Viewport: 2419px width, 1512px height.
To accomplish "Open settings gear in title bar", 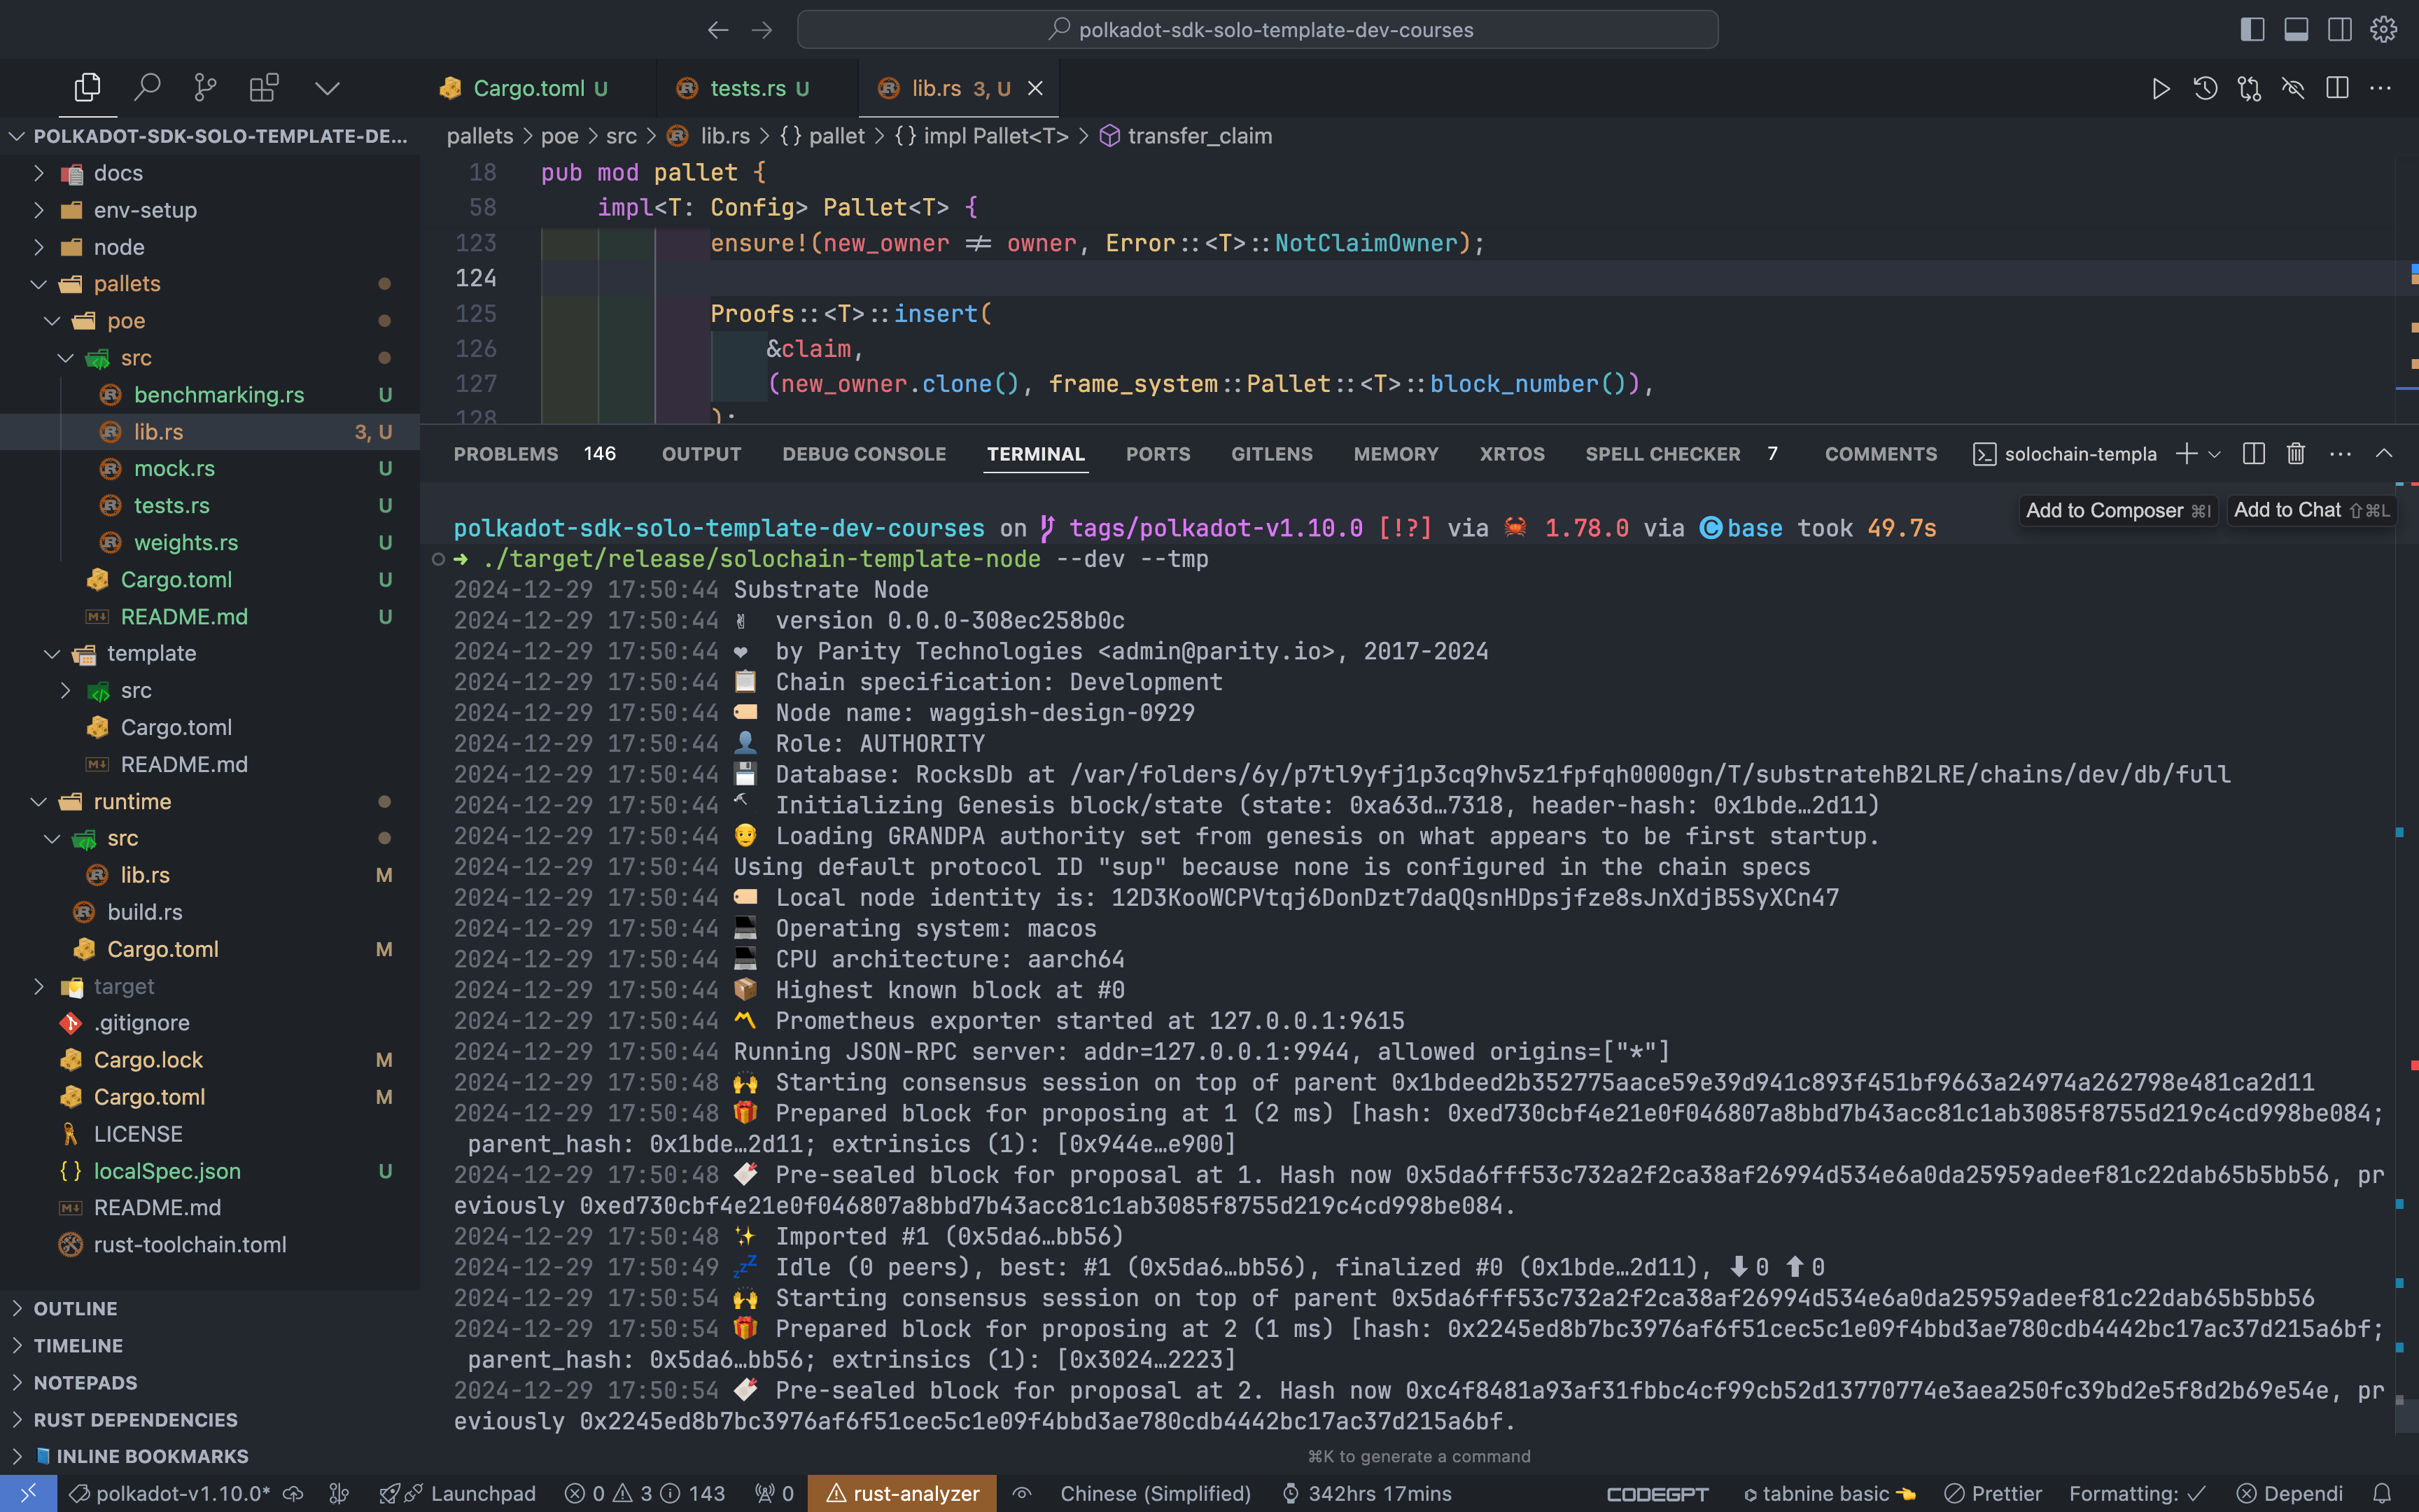I will click(2384, 30).
